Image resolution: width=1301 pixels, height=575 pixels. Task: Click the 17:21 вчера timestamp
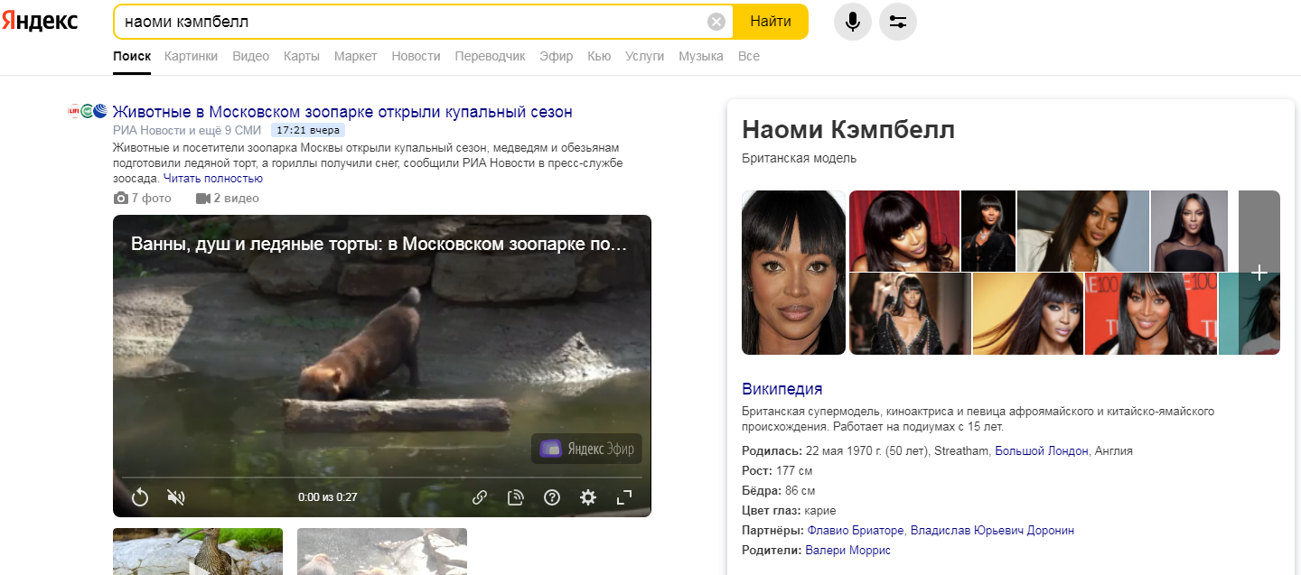coord(308,130)
